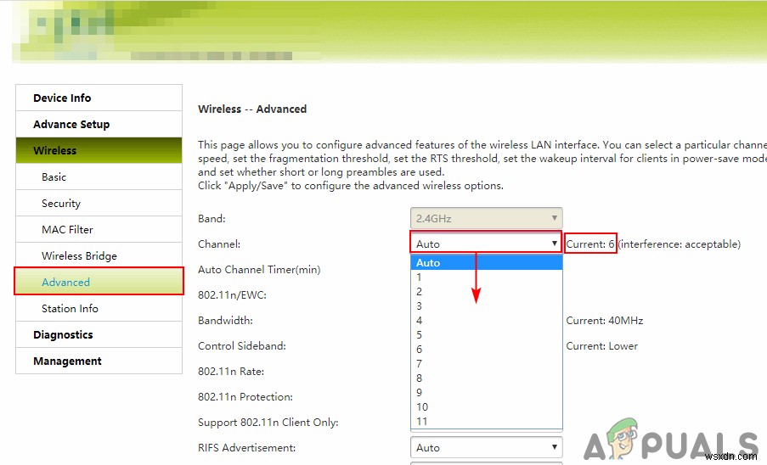Open the disabled Band 2.4GHz dropdown
Viewport: 767px width, 465px height.
click(486, 218)
